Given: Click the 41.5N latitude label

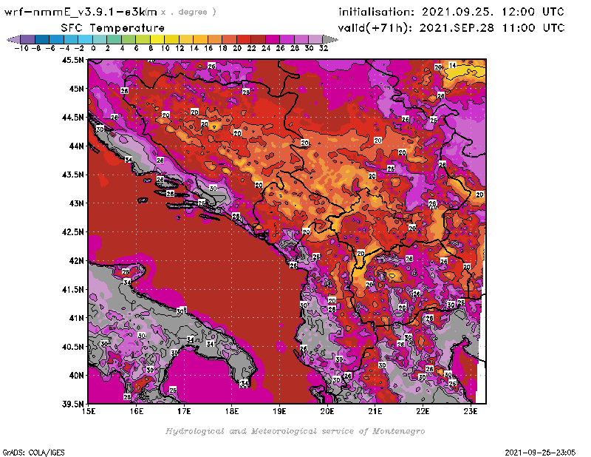Looking at the screenshot, I should coord(73,289).
